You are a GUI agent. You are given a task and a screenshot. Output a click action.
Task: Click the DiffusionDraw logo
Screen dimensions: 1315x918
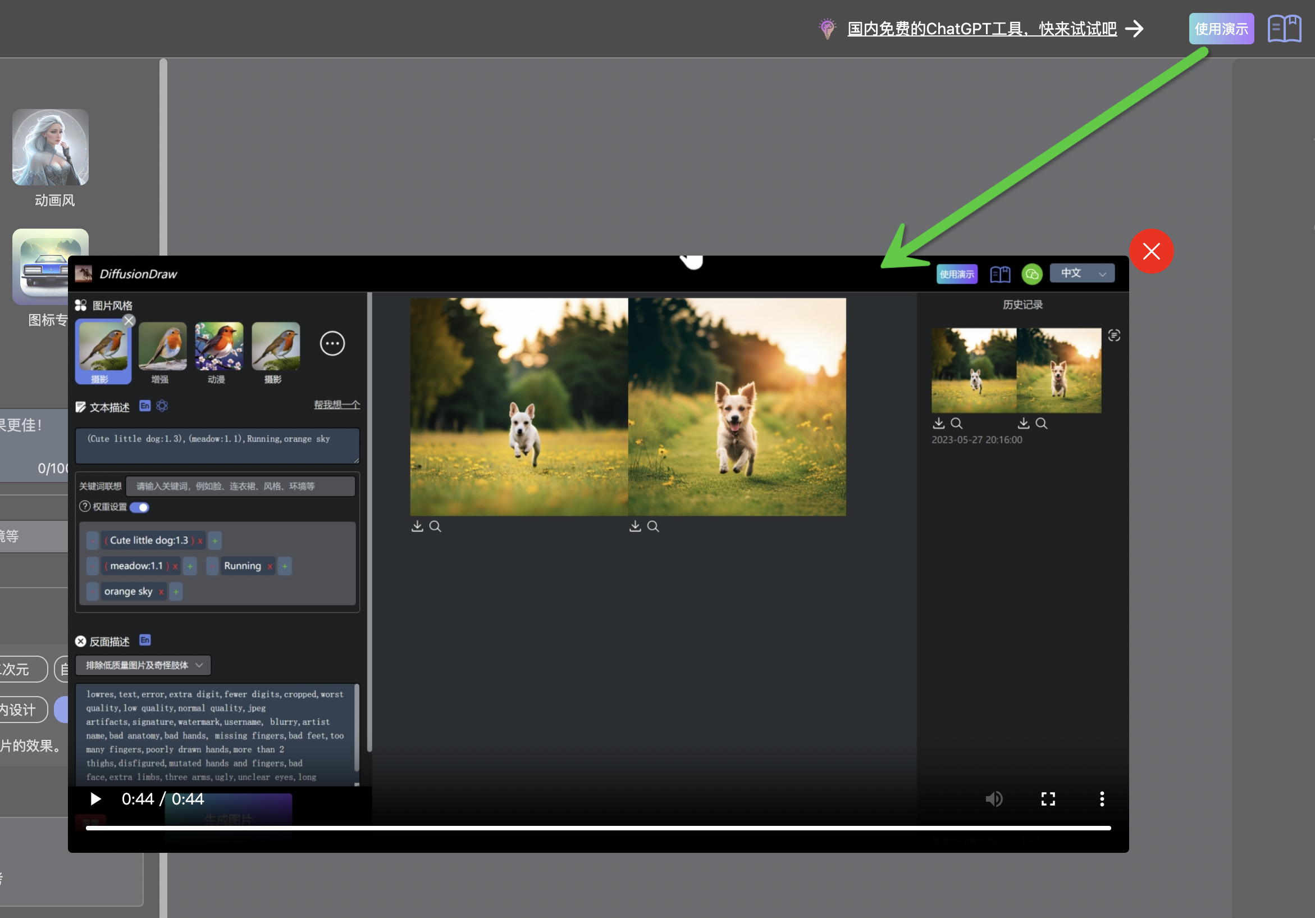(x=126, y=274)
